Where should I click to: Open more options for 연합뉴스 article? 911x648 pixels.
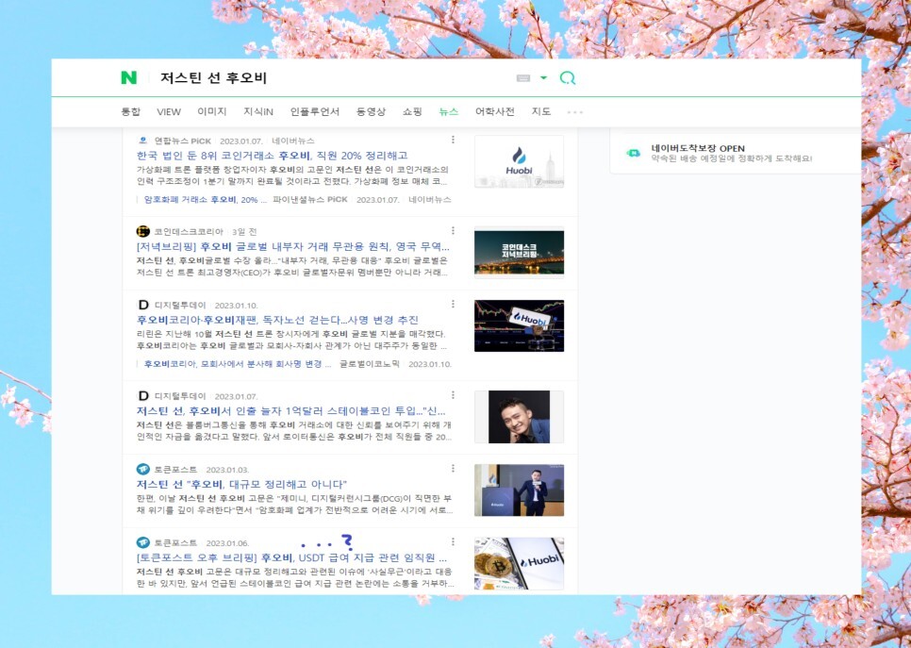(x=453, y=140)
